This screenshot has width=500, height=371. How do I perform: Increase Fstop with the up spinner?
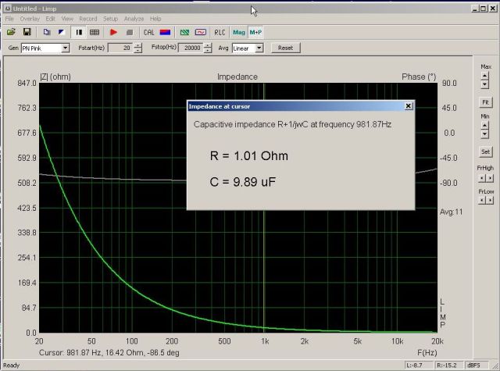[x=208, y=45]
